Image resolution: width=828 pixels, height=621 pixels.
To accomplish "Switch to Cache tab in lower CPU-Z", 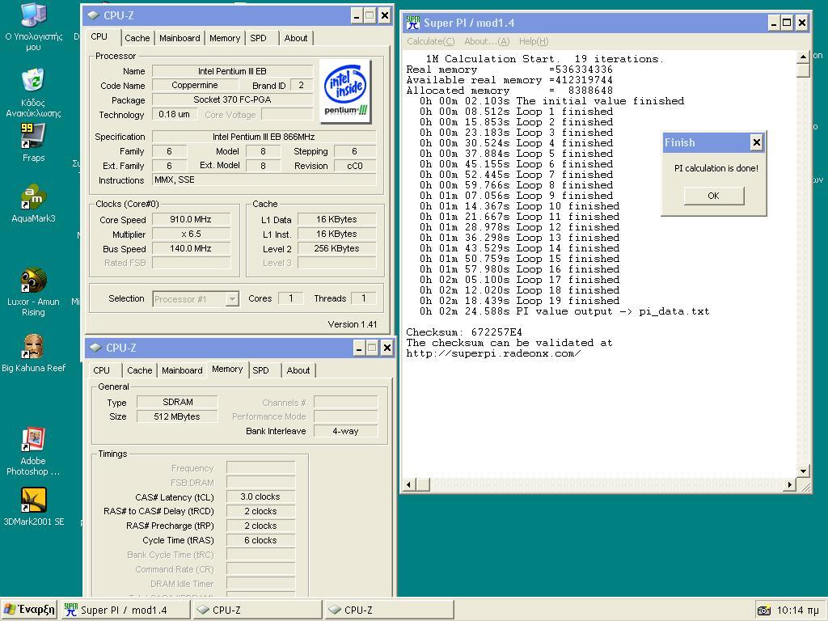I will [x=140, y=370].
